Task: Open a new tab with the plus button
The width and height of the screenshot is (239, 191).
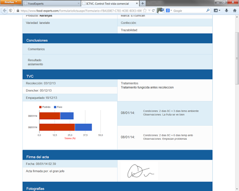Action: point(142,3)
